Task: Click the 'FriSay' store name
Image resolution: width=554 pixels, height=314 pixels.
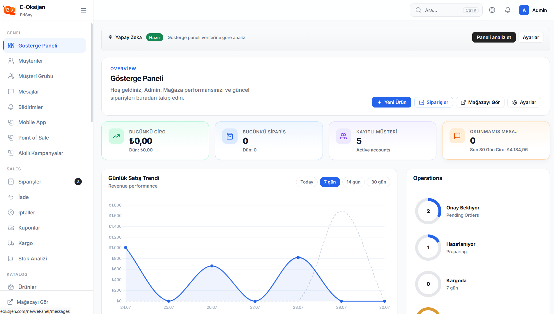Action: 26,15
